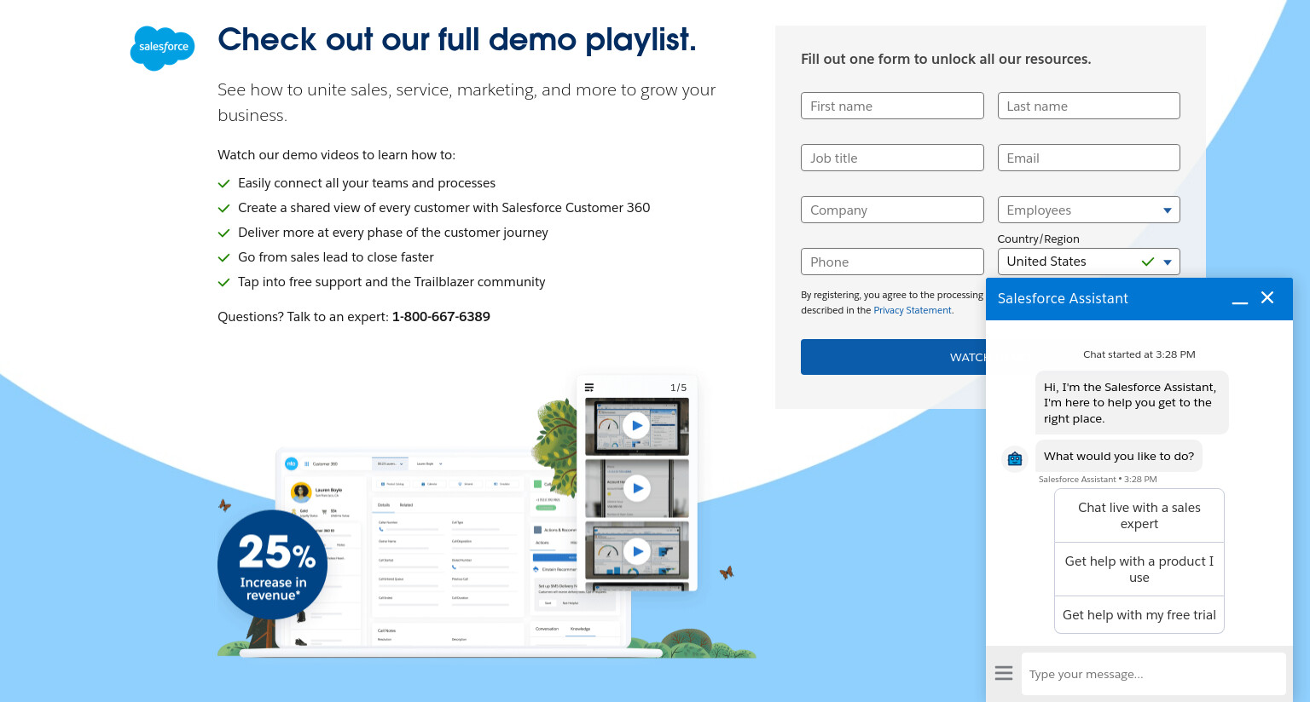Open the chat hamburger menu icon
The height and width of the screenshot is (702, 1310).
pos(1004,673)
